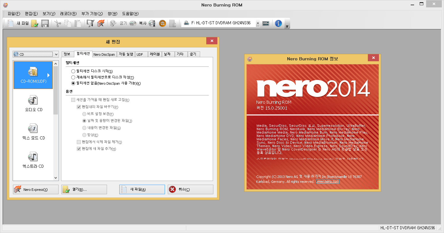444x233 pixels.
Task: Switch to the Nero DiscSpan tab
Action: [x=104, y=54]
